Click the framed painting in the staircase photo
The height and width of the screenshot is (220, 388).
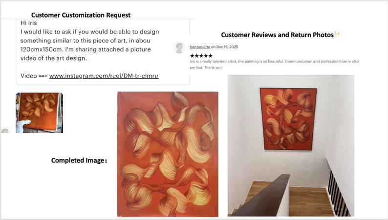[288, 119]
